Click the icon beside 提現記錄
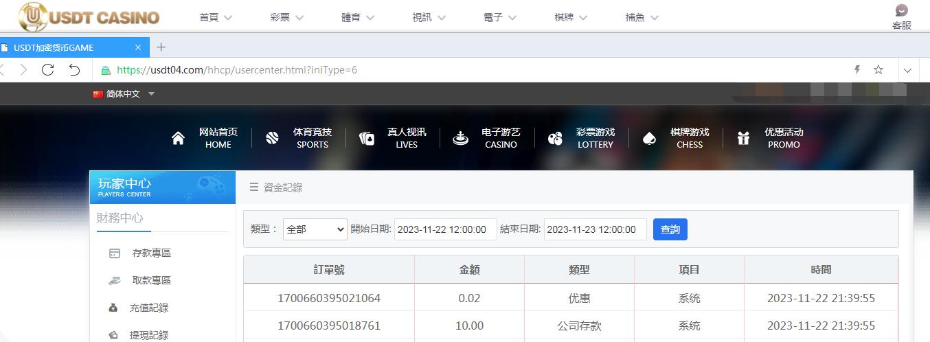Screen dimensions: 930x342 [113, 335]
